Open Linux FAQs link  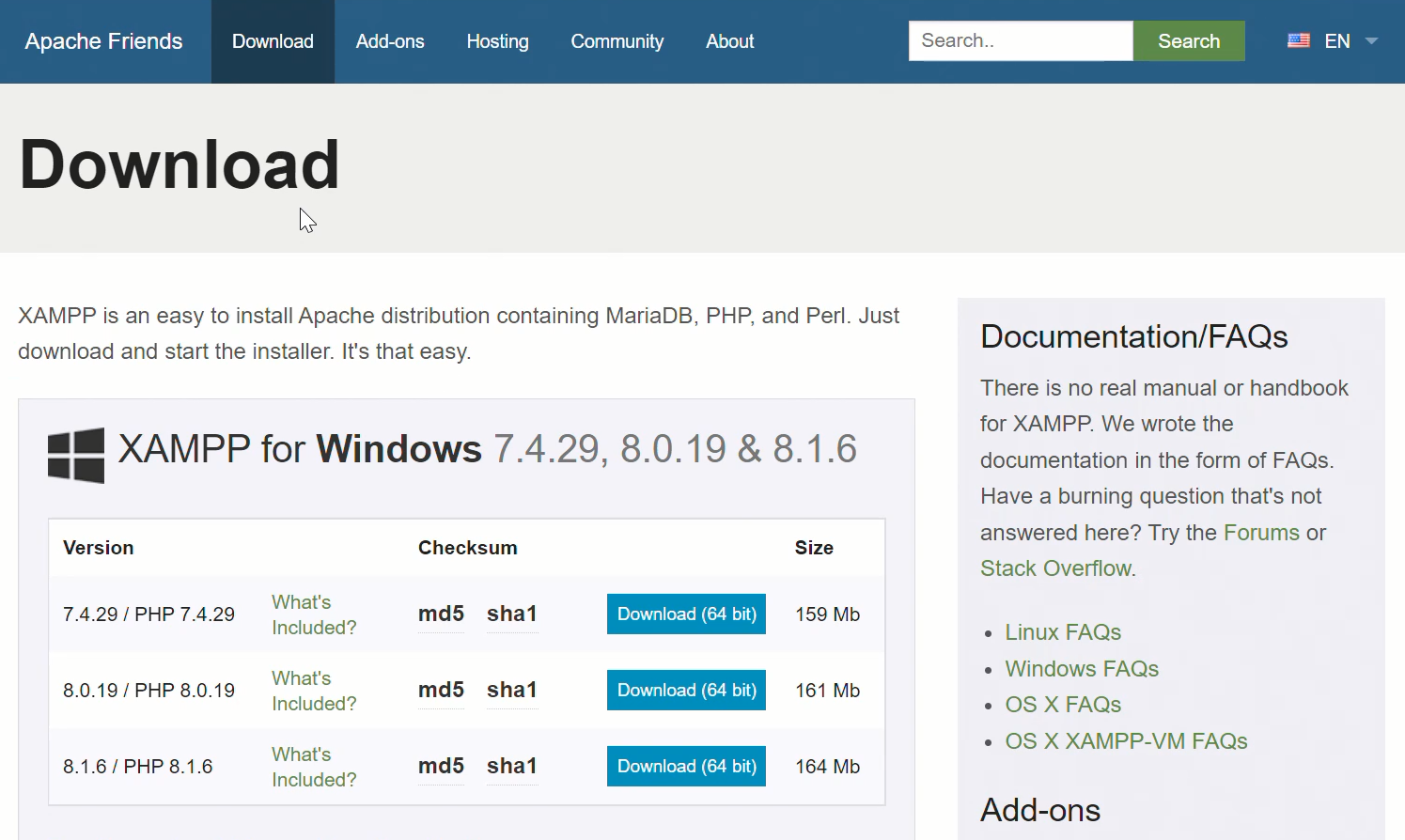coord(1063,632)
